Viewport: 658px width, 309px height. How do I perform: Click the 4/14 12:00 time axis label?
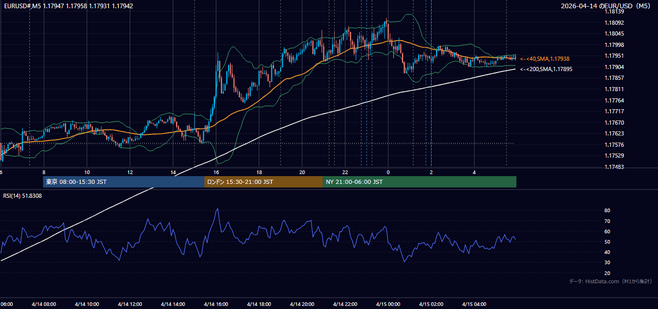129,304
